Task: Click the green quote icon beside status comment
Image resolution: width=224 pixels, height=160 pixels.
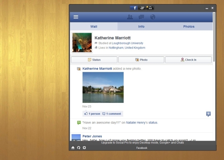Action: (x=79, y=123)
